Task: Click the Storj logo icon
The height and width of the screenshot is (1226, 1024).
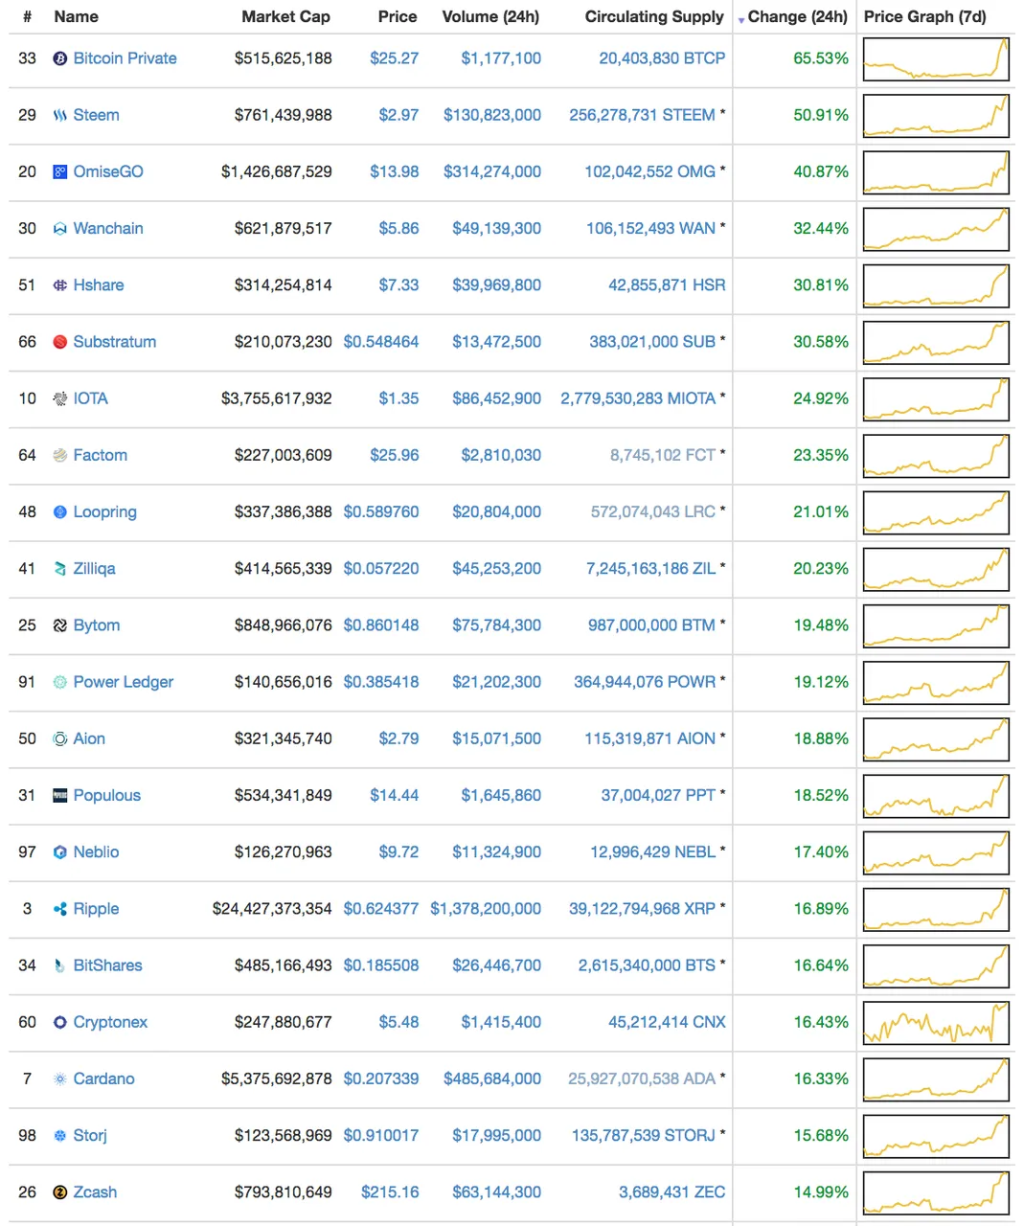Action: tap(60, 1136)
